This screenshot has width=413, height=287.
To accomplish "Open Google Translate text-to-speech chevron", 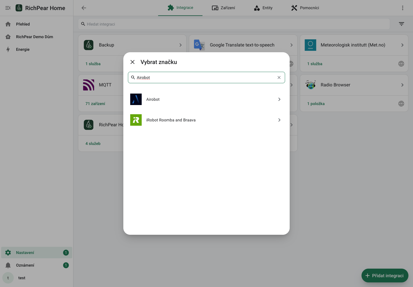I will click(x=291, y=45).
